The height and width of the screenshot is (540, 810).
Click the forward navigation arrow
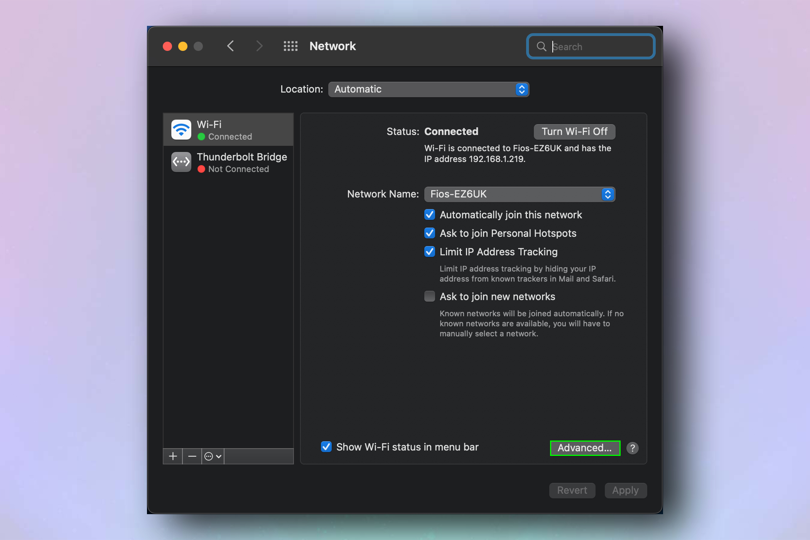259,46
